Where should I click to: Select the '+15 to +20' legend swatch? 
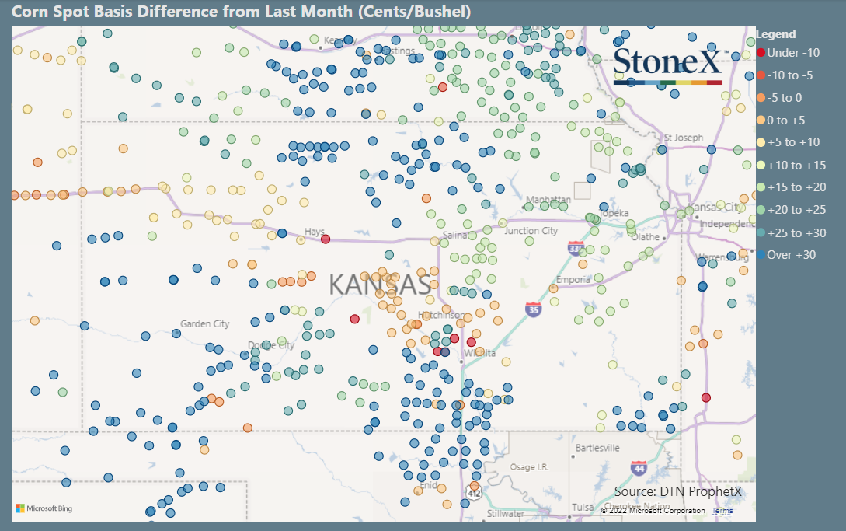tap(761, 187)
